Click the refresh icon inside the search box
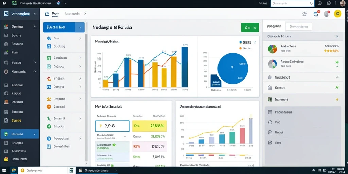This screenshot has width=348, height=174. tap(311, 3)
